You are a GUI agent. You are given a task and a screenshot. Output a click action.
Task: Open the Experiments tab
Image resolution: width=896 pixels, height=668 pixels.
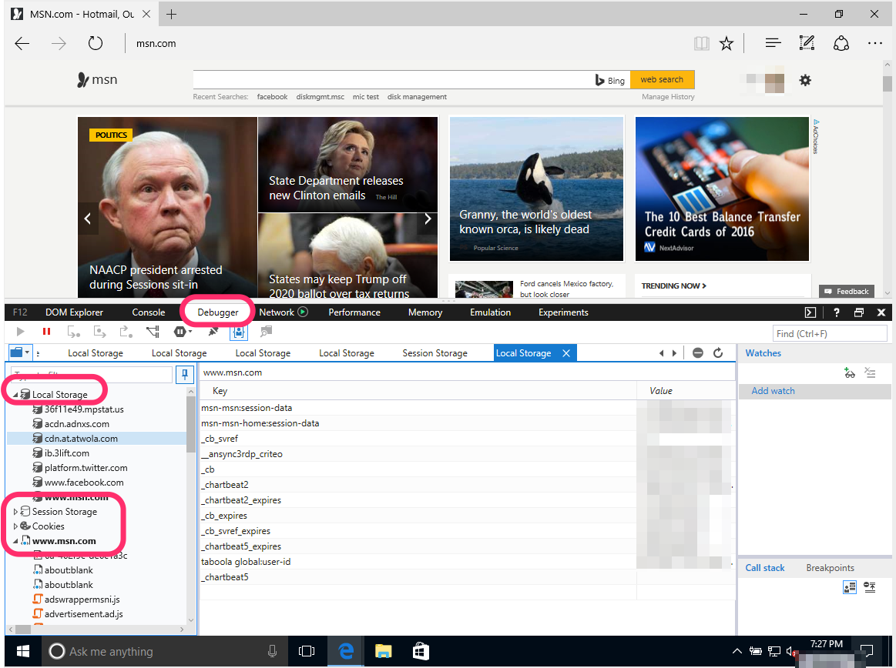click(563, 312)
